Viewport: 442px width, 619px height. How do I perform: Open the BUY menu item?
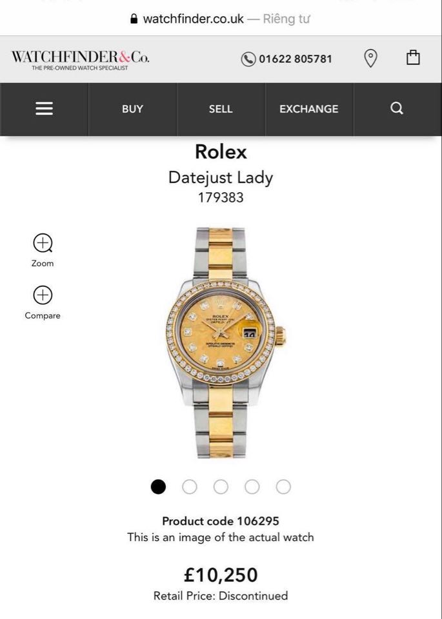[132, 109]
